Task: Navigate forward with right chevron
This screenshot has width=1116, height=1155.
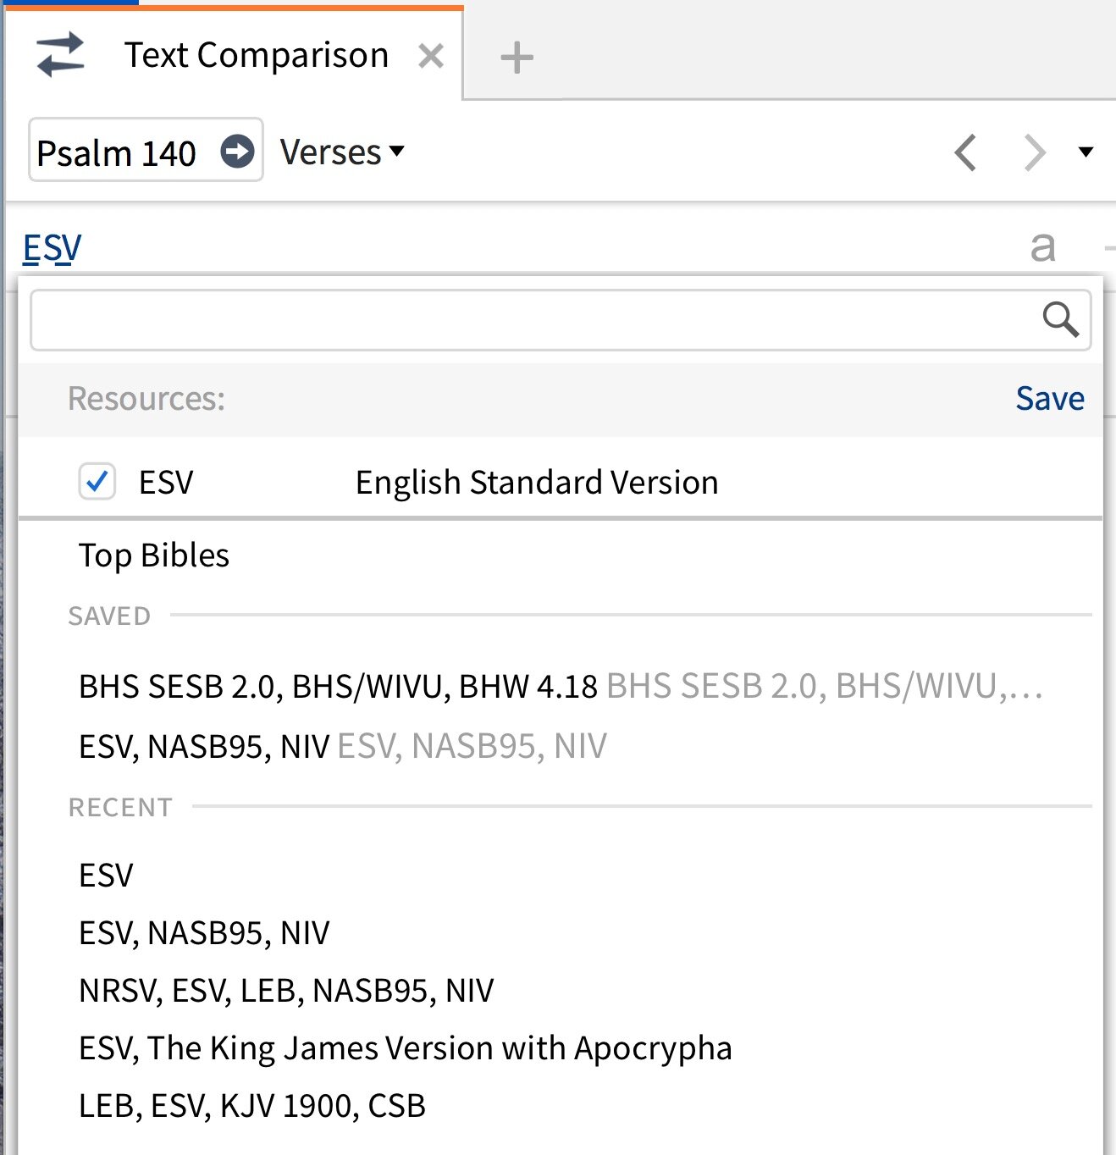Action: pos(1034,152)
